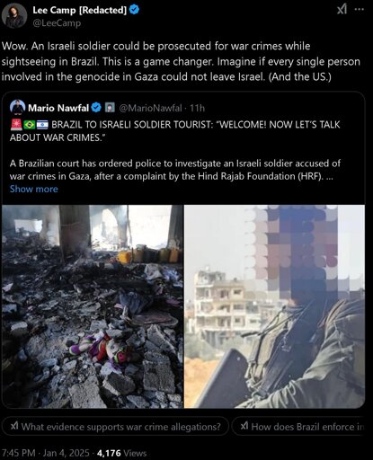Click the 7:45 PM Jan 4, 2025 timestamp
The image size is (373, 460).
coord(45,453)
